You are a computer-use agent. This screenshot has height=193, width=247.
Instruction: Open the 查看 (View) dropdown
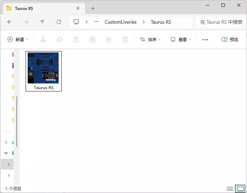click(181, 39)
